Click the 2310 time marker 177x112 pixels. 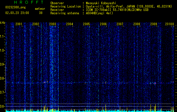pyautogui.click(x=170, y=24)
